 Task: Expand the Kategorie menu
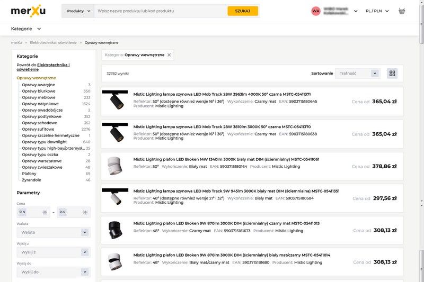click(x=26, y=29)
